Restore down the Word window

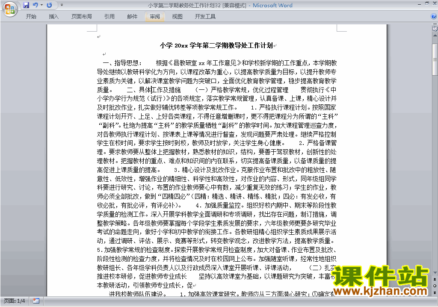[x=427, y=4]
